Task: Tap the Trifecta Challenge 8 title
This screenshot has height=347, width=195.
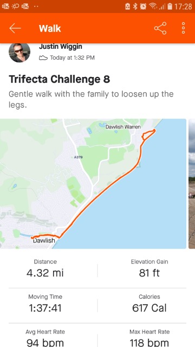Action: point(59,79)
